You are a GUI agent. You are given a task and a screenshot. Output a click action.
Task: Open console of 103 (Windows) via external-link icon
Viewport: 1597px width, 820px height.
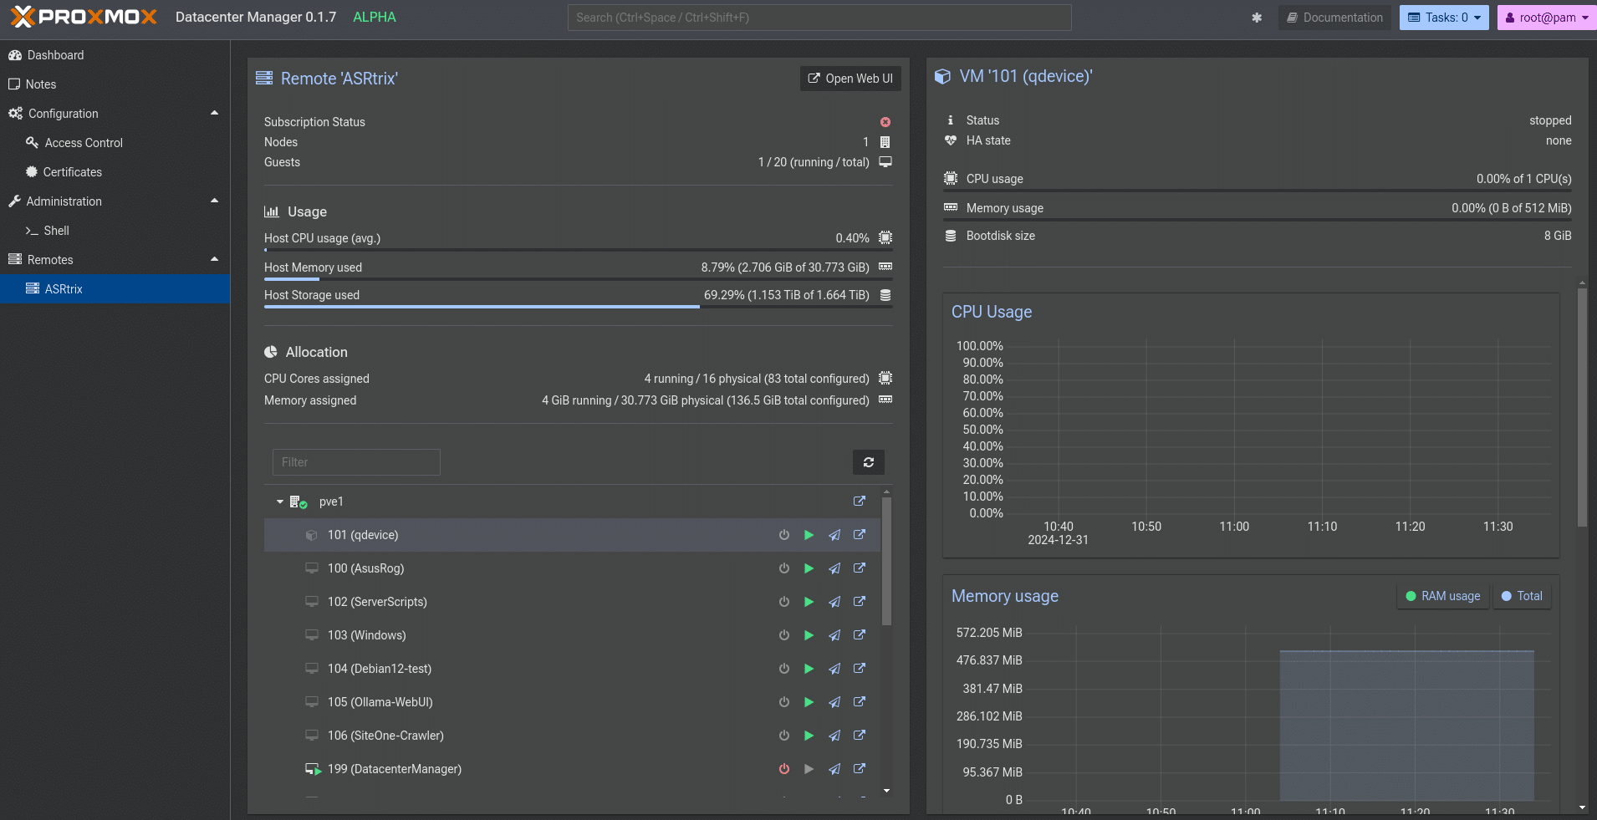point(860,634)
